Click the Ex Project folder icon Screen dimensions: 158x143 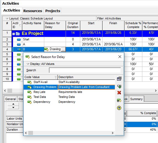click(18, 34)
